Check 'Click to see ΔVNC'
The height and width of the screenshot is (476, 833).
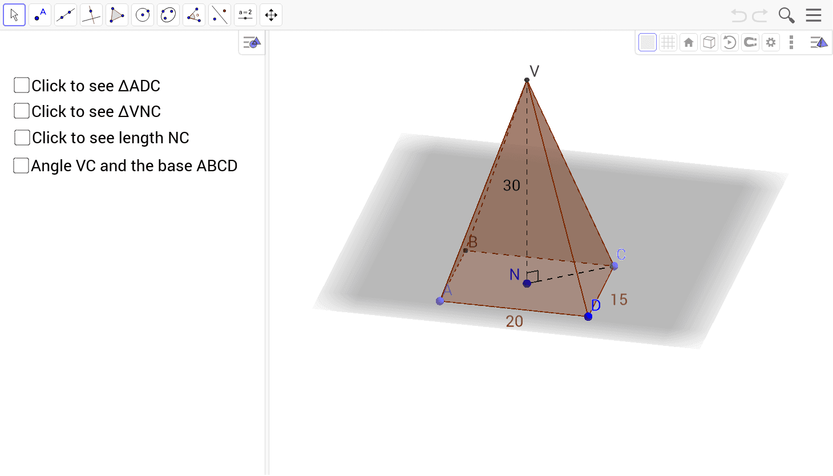(21, 111)
